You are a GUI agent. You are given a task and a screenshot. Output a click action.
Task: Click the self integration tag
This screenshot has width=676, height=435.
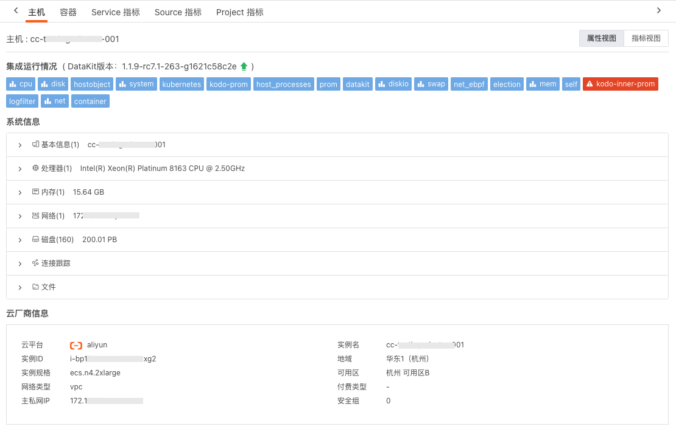tap(571, 84)
